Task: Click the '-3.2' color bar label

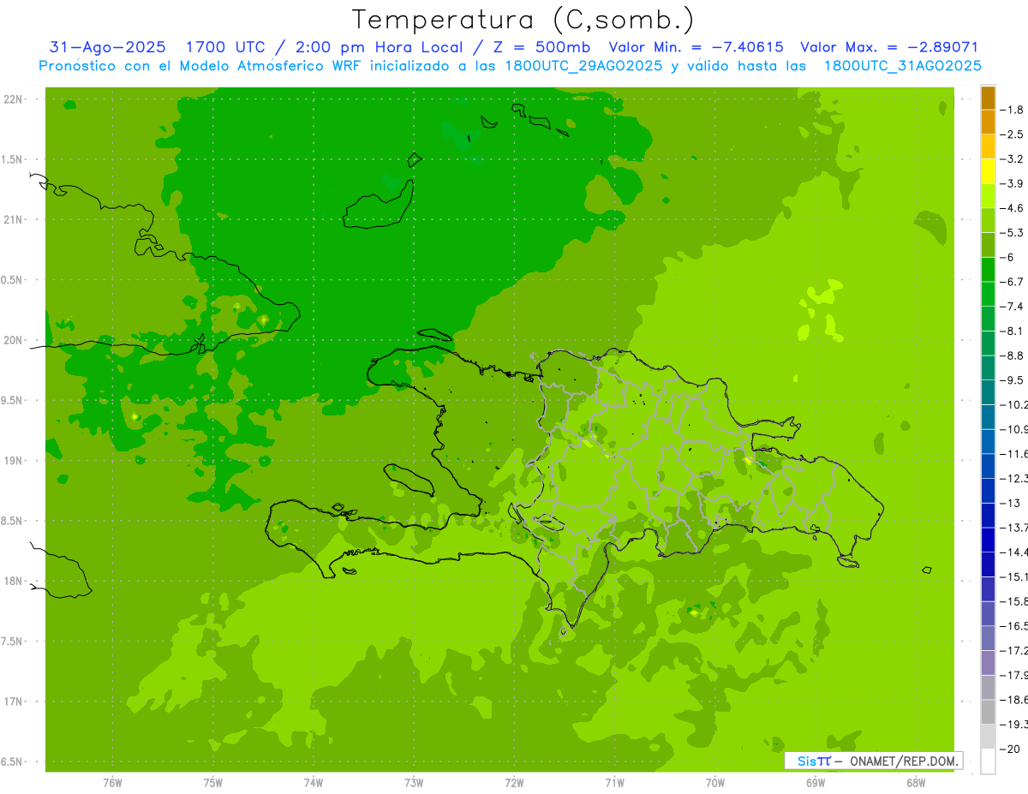Action: point(1012,159)
